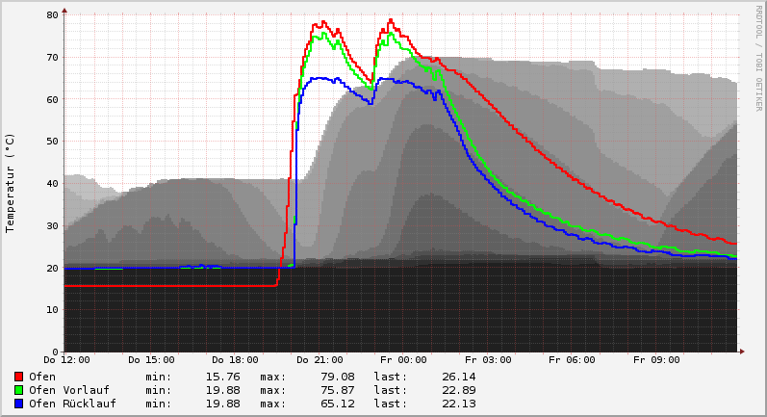Click the Fr 00:00 time axis label
This screenshot has width=767, height=417.
(403, 360)
